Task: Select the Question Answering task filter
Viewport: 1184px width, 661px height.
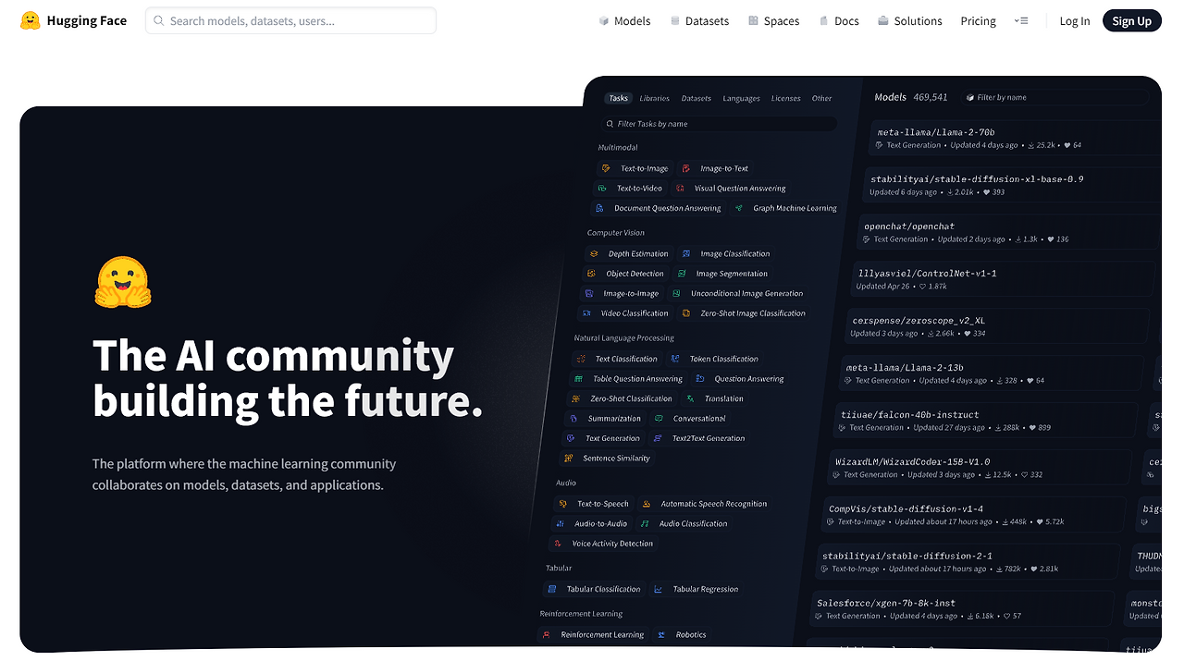Action: (739, 379)
